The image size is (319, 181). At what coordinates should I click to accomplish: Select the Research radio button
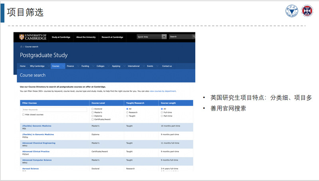click(x=127, y=112)
